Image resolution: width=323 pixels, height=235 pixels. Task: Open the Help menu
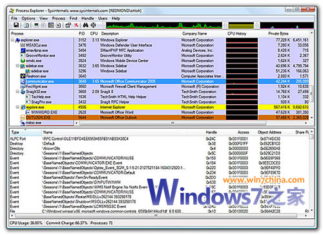pyautogui.click(x=116, y=19)
